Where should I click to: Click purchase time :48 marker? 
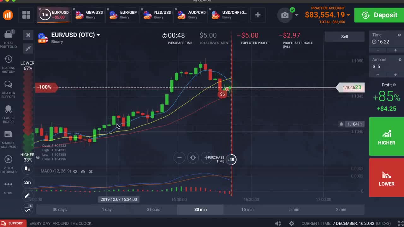[x=231, y=160]
